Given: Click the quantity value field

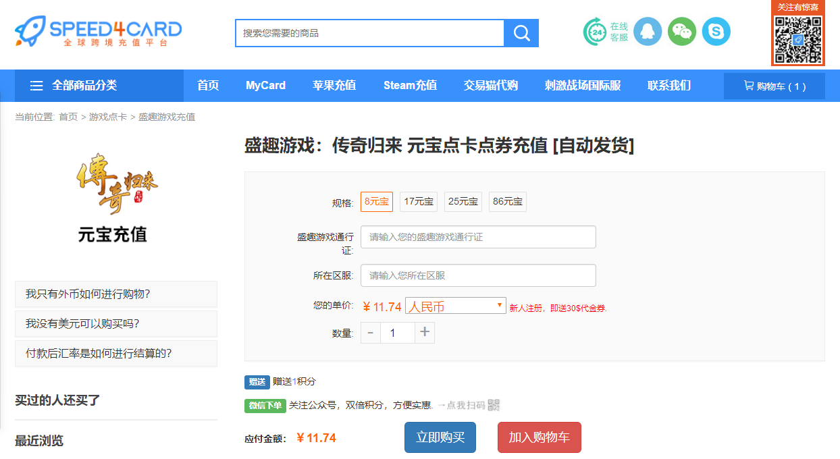Looking at the screenshot, I should [398, 333].
